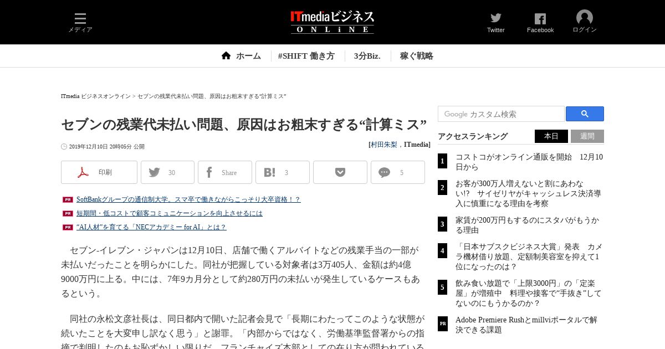665x349 pixels.
Task: Open the SoftBankグループの通信制大学 PR link
Action: [x=188, y=199]
